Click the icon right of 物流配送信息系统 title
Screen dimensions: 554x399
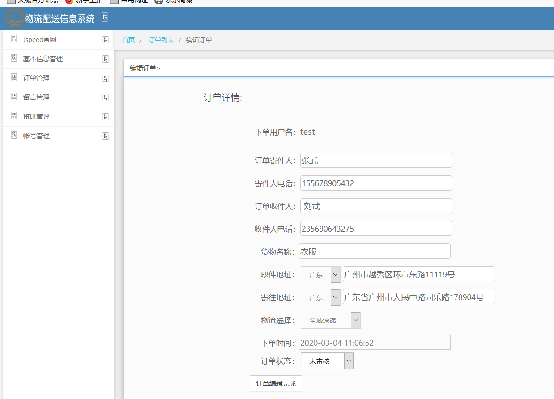[x=105, y=17]
